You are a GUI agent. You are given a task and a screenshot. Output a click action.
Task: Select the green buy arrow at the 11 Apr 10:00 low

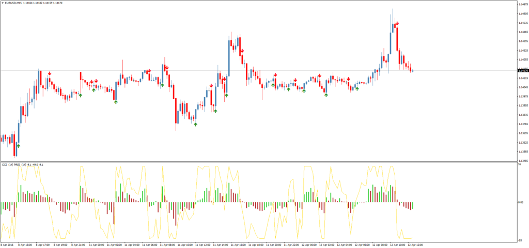click(x=195, y=124)
